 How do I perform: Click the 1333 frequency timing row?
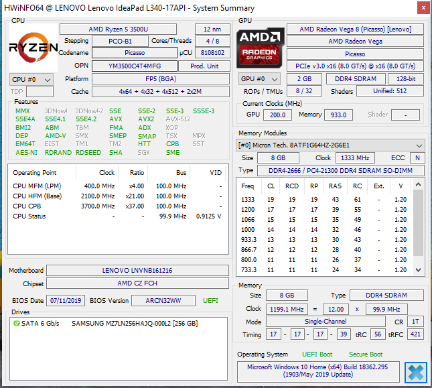pyautogui.click(x=325, y=200)
